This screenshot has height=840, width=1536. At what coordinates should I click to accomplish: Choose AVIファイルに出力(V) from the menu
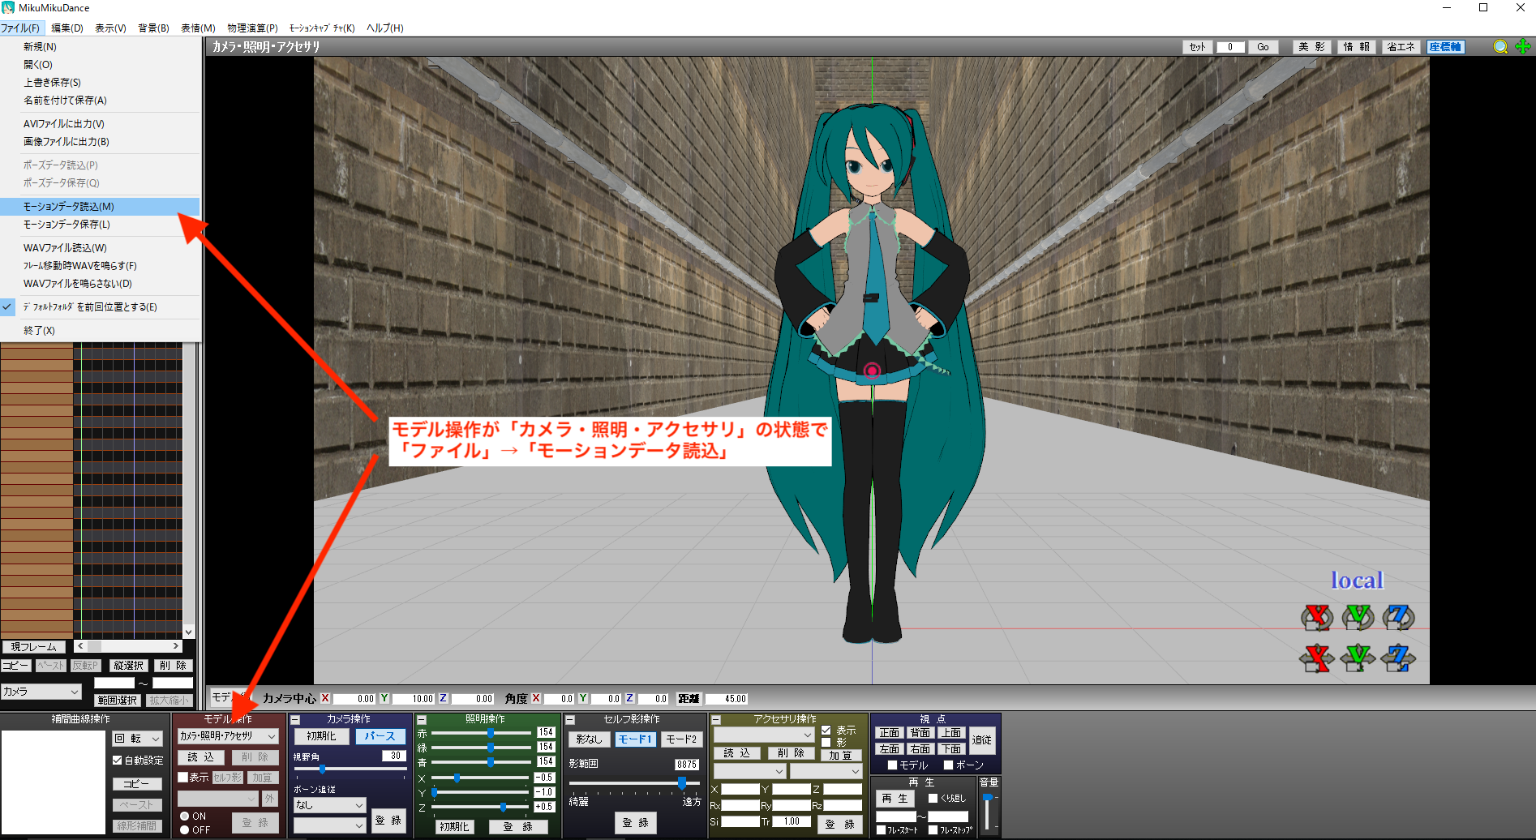(x=100, y=124)
